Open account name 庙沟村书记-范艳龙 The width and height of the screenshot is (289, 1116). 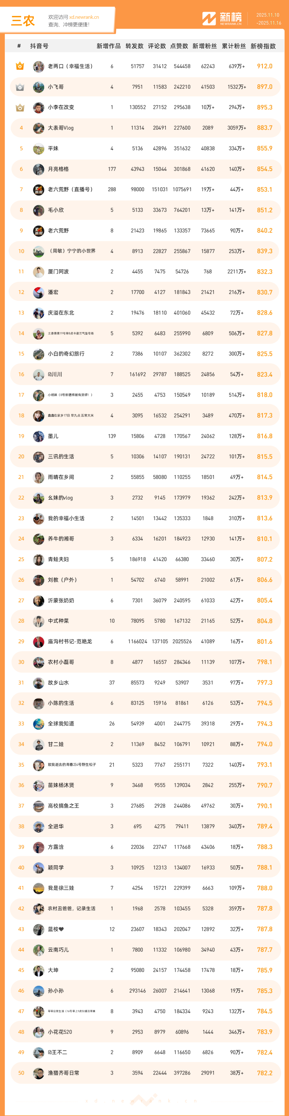(x=70, y=641)
